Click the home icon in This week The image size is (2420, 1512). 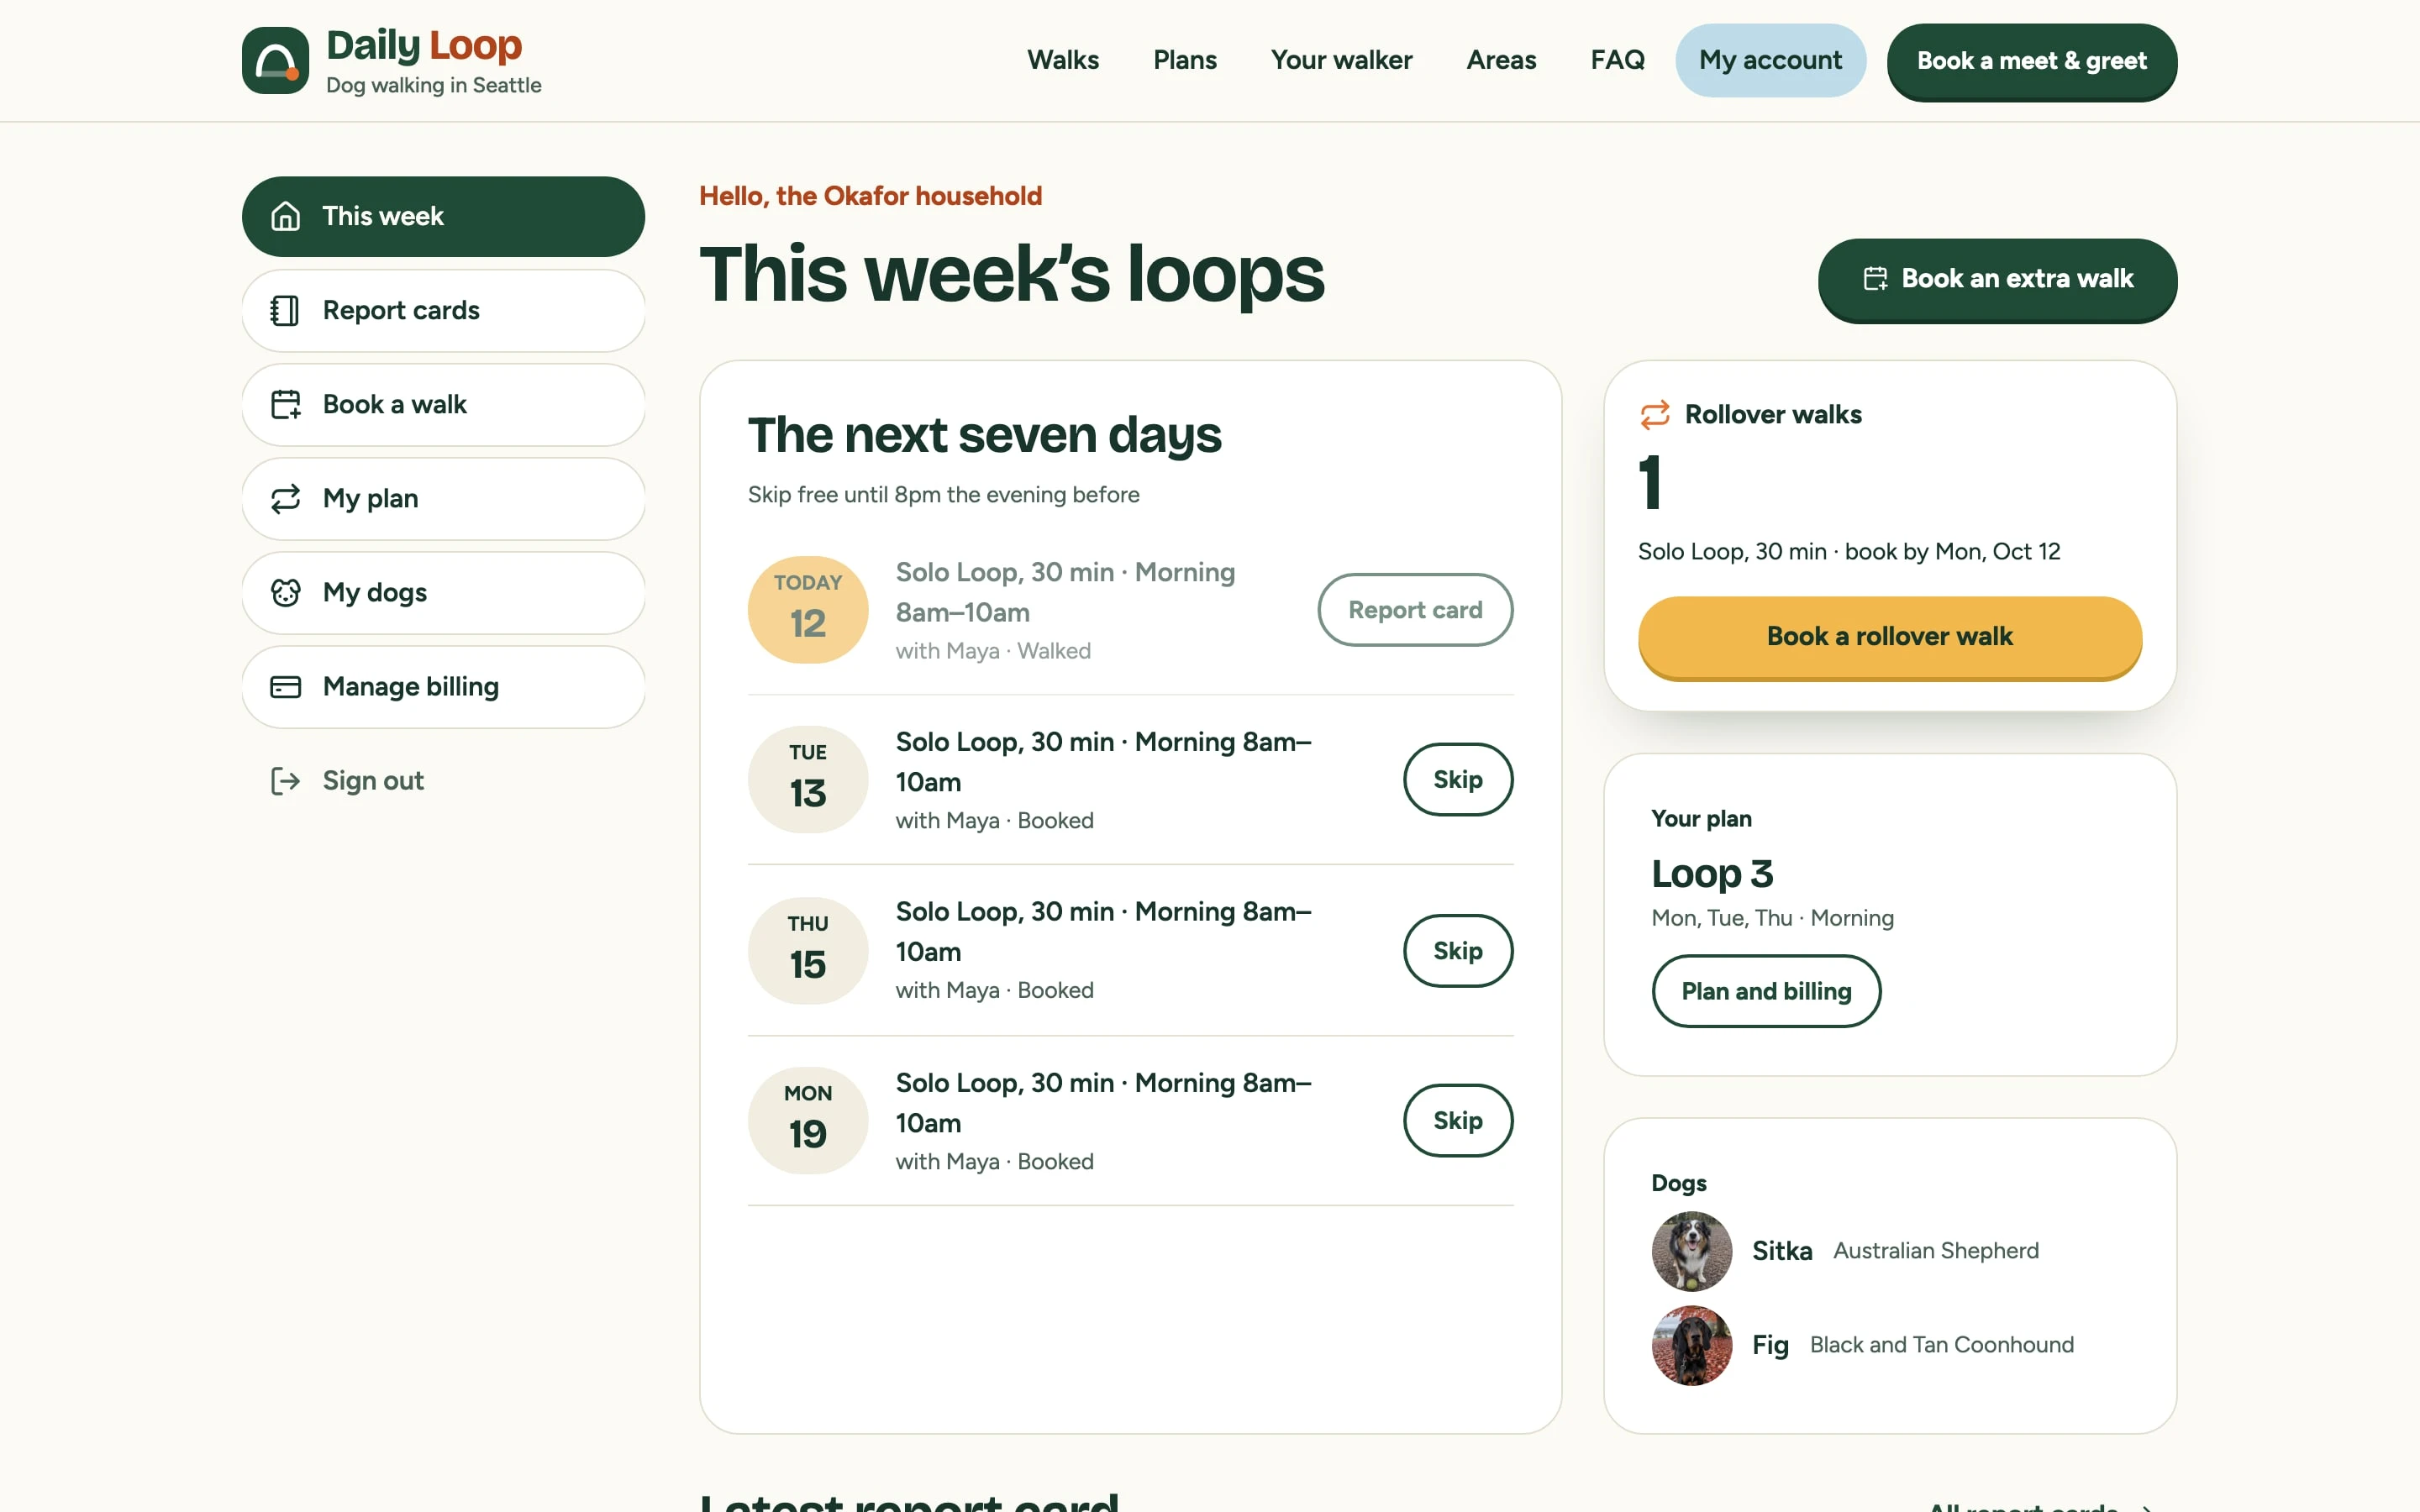(286, 216)
